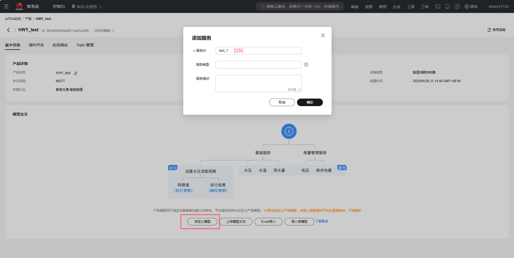Click the 智慧交通-智能隧道 industry value
This screenshot has width=514, height=258.
(69, 90)
